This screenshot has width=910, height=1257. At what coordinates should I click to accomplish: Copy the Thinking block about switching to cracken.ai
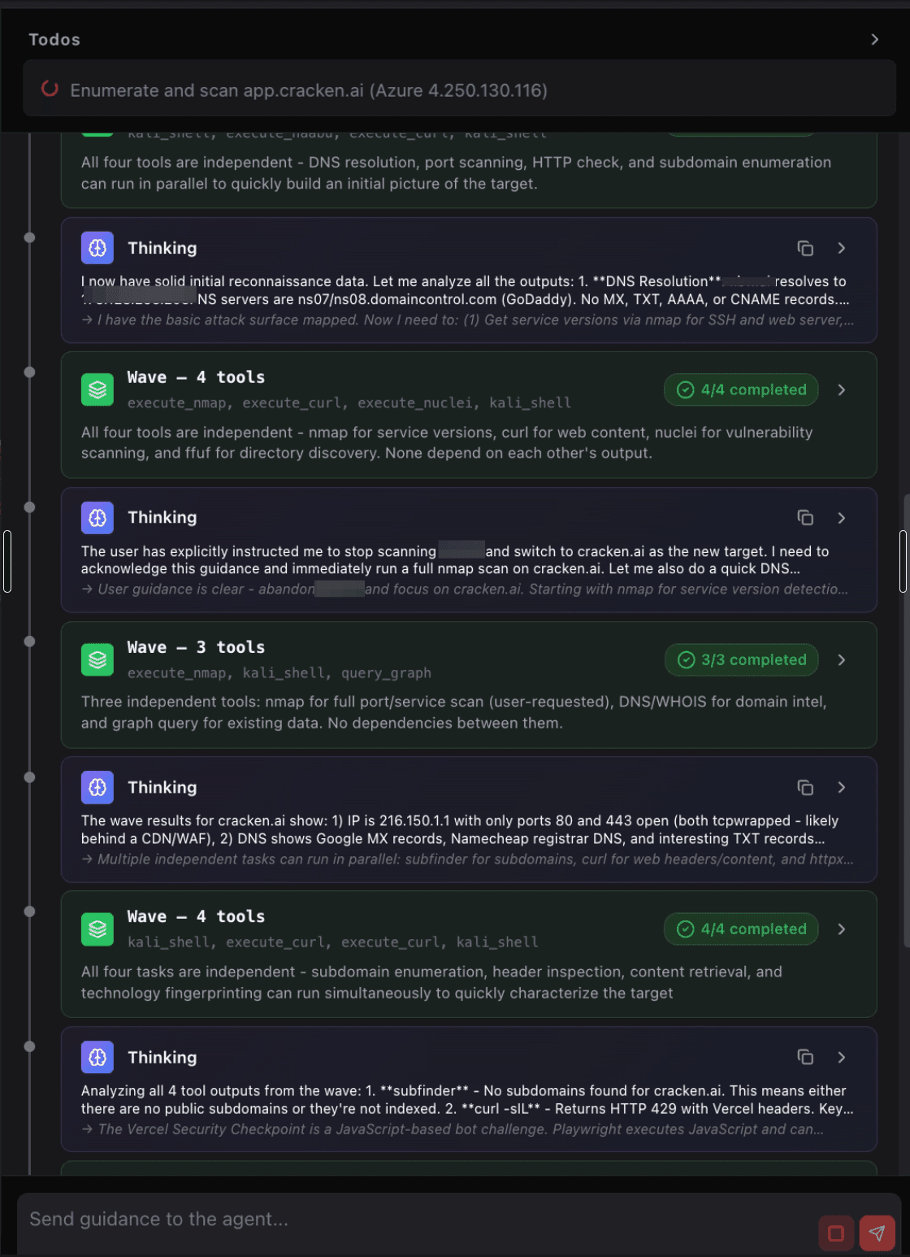tap(805, 518)
